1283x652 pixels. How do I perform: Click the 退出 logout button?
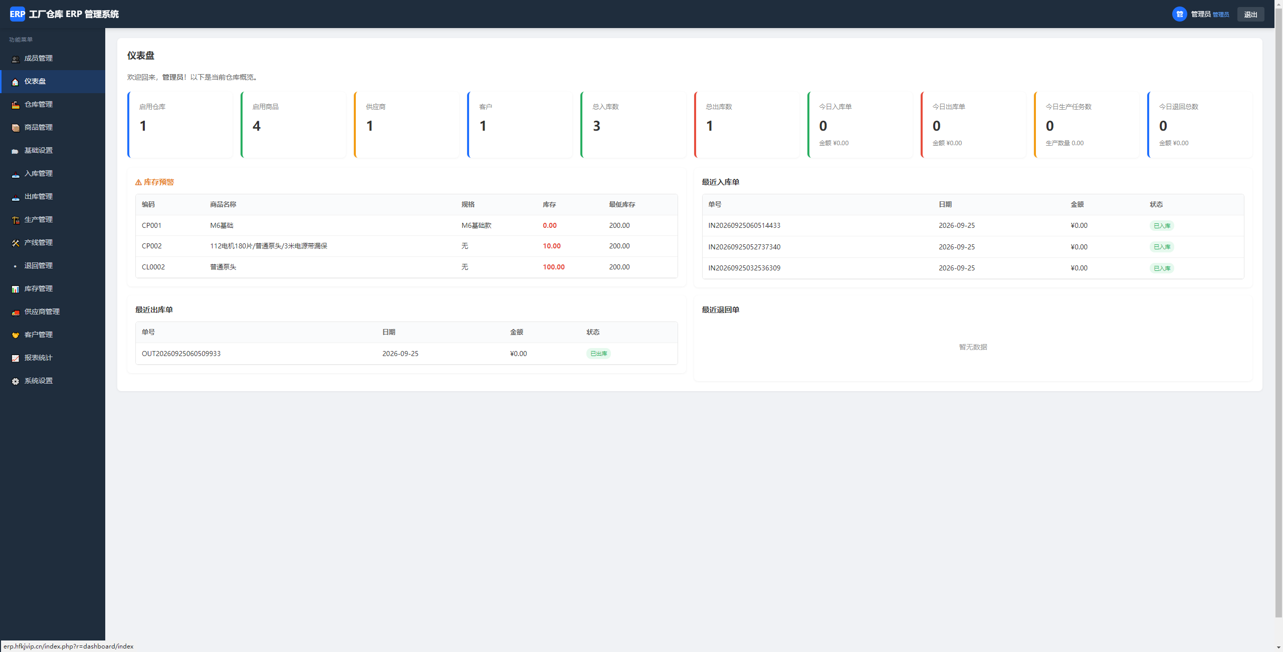click(x=1250, y=15)
